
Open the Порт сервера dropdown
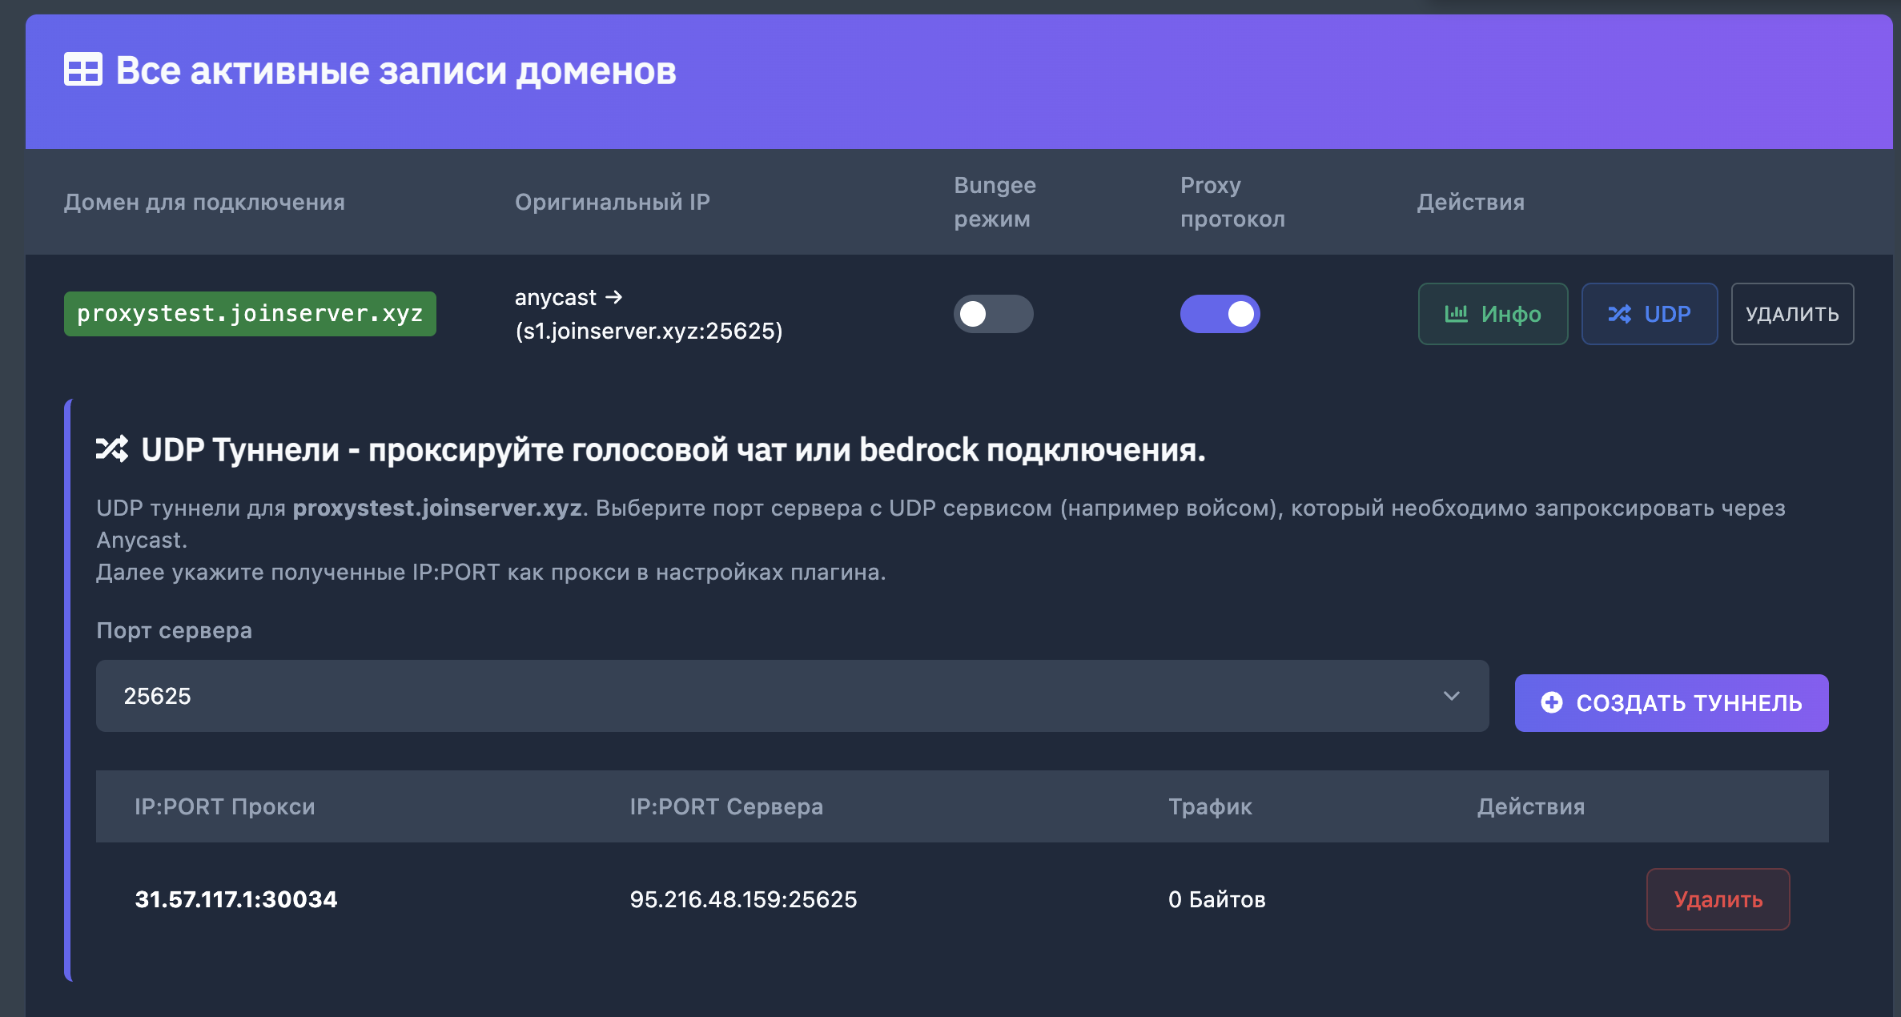coord(791,696)
